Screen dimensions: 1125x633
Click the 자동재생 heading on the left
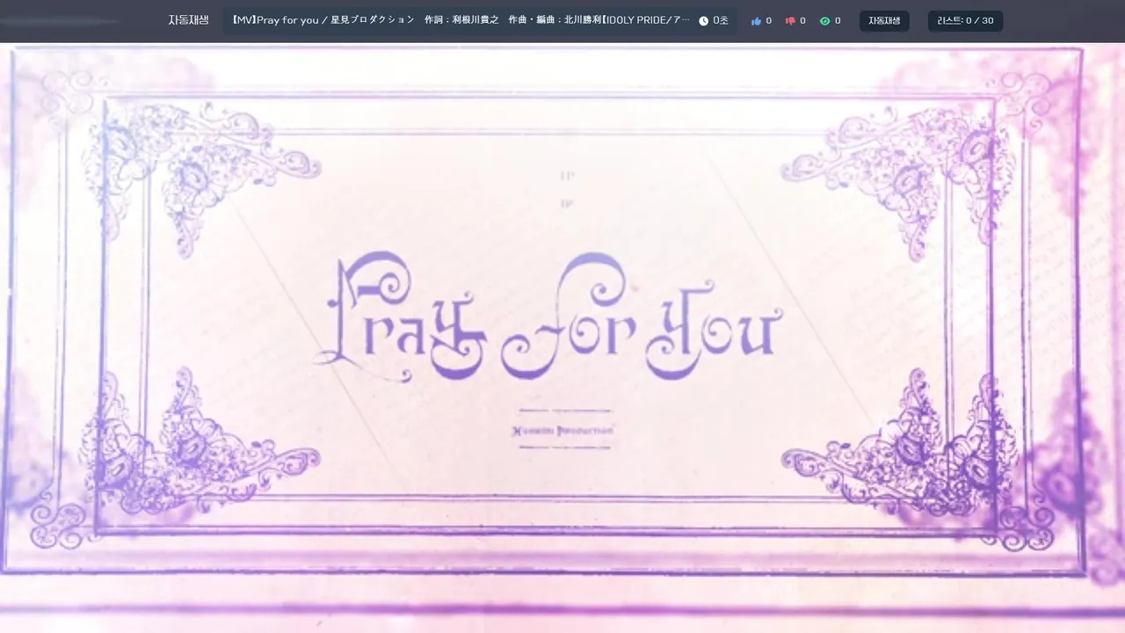(x=188, y=20)
